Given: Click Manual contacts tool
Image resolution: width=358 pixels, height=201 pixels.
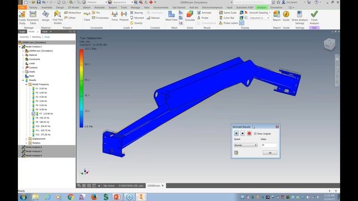Looking at the screenshot, I should [153, 18].
